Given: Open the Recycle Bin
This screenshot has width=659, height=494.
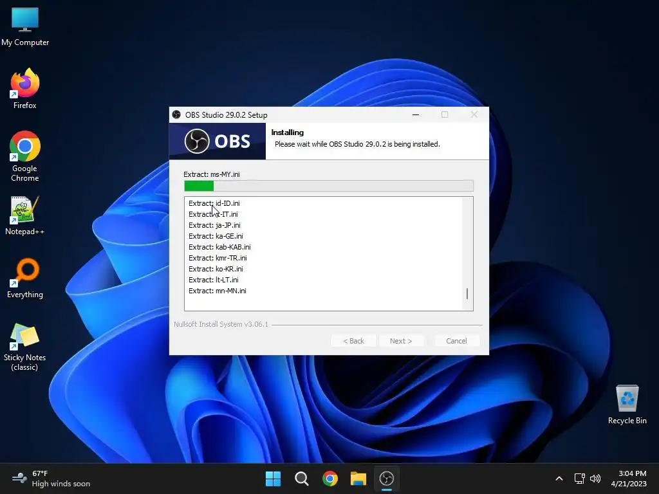Looking at the screenshot, I should click(627, 404).
